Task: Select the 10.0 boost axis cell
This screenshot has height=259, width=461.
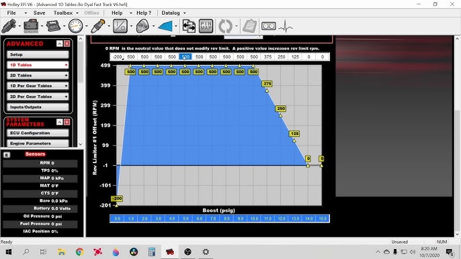Action: 254,219
